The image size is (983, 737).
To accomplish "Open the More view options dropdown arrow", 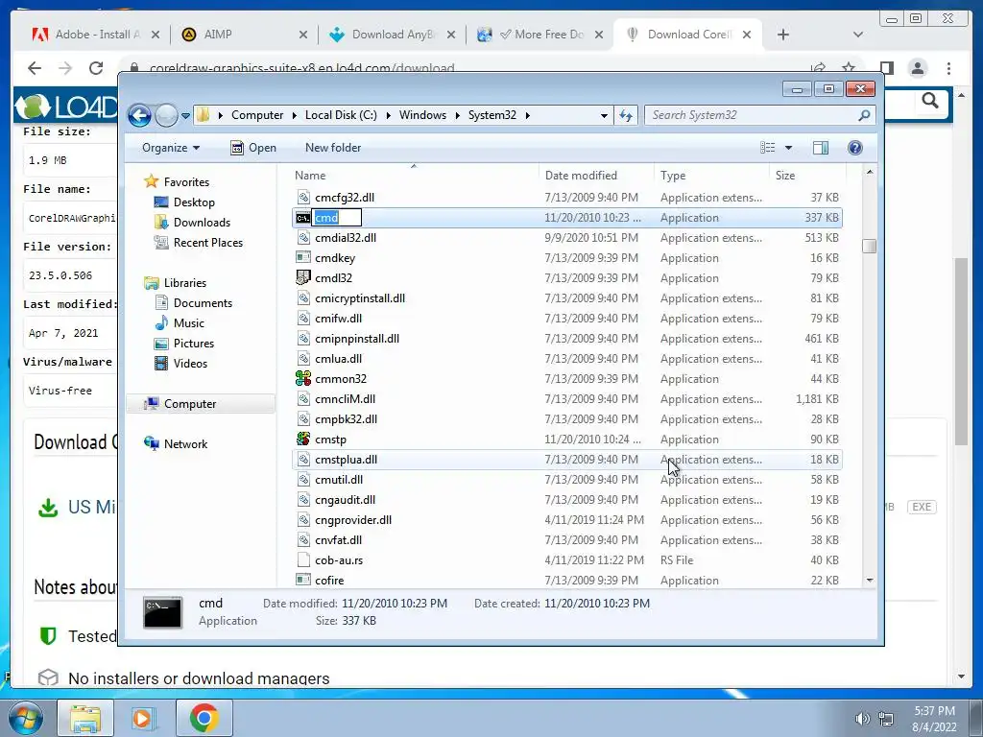I will click(789, 148).
